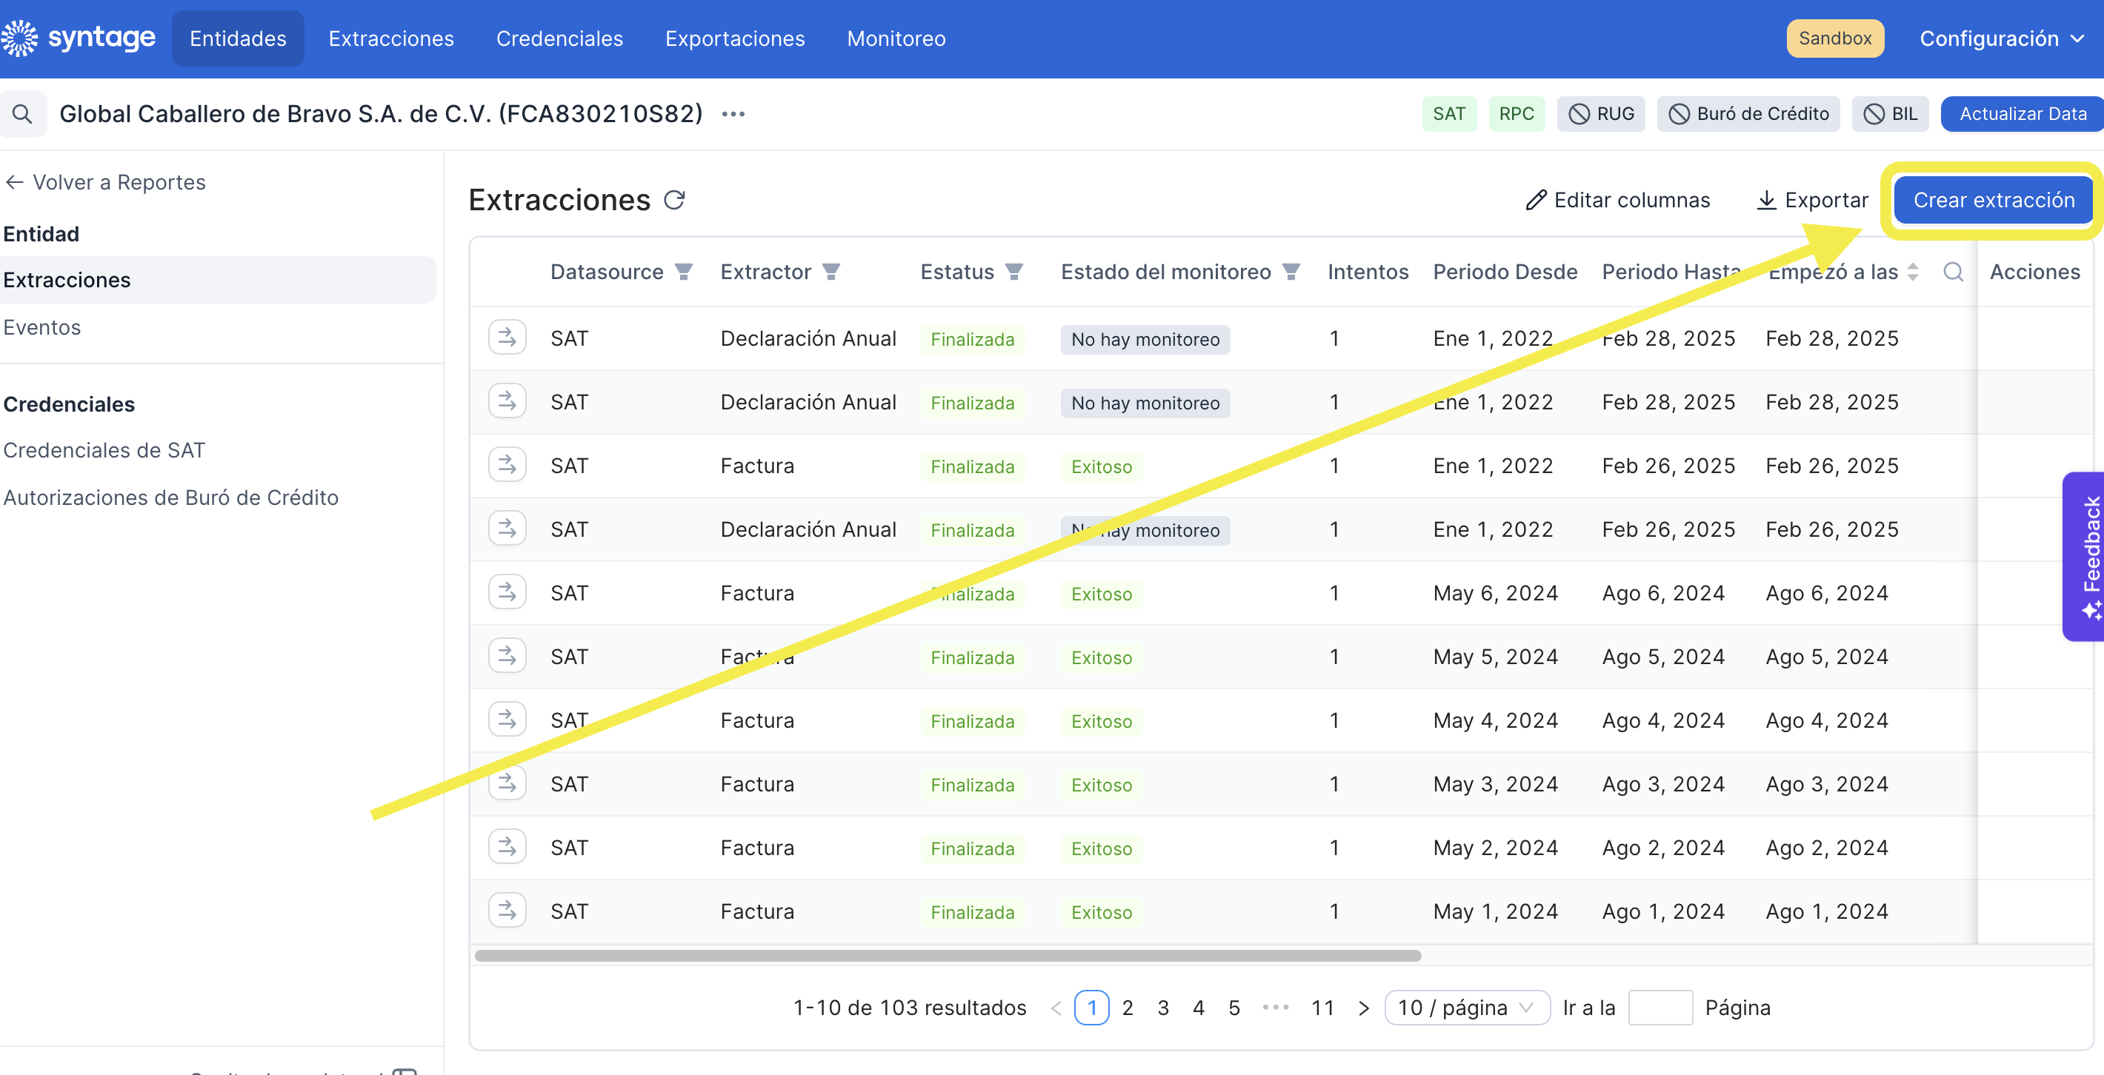
Task: Open second Declaración Anual row detail icon
Action: click(507, 401)
